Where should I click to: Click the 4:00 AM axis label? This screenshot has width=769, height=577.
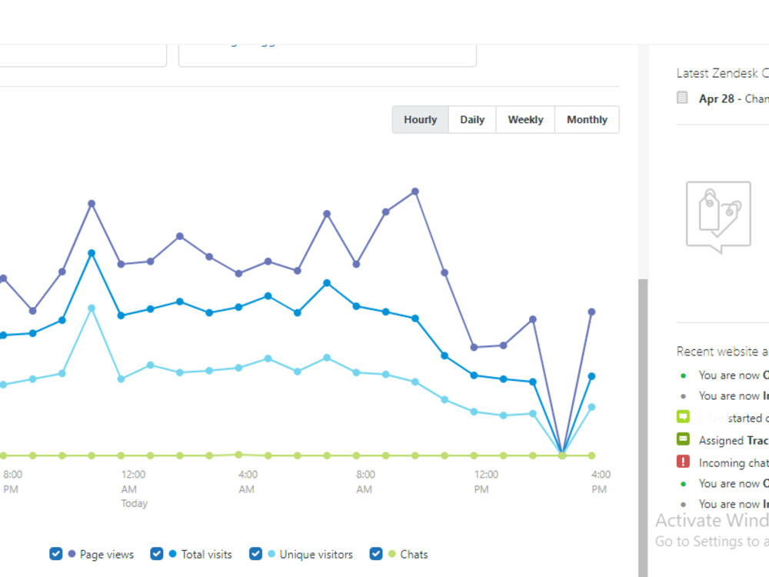(x=248, y=482)
